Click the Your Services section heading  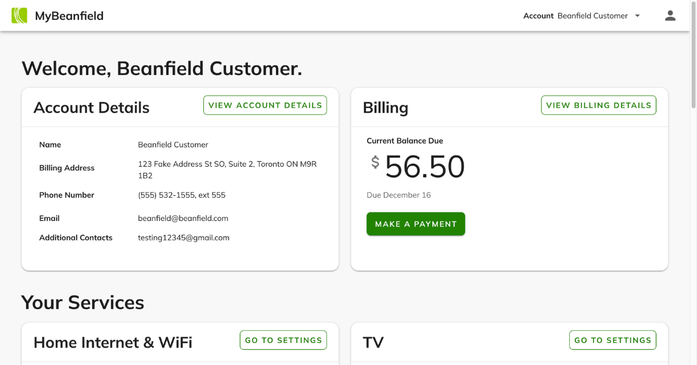coord(82,302)
